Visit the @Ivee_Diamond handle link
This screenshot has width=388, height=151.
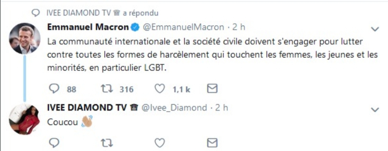pos(174,108)
